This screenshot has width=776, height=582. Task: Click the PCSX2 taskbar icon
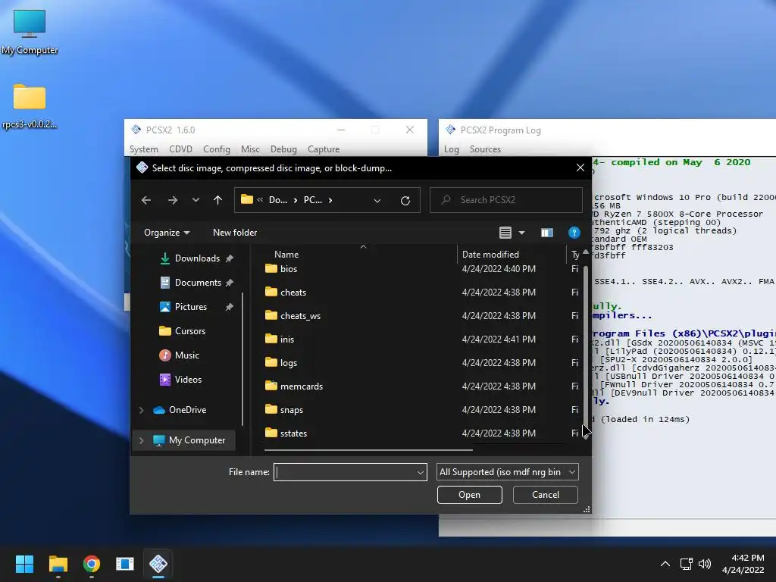(x=158, y=564)
